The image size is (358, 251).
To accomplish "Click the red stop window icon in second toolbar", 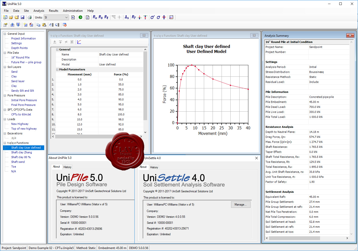I will click(x=64, y=25).
